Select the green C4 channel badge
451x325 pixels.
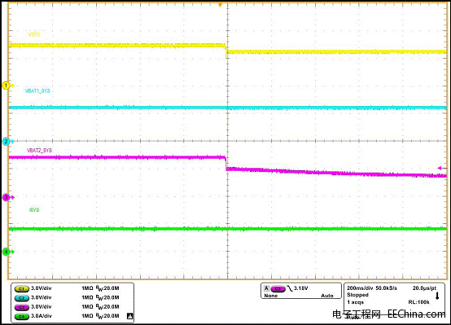[x=22, y=316]
